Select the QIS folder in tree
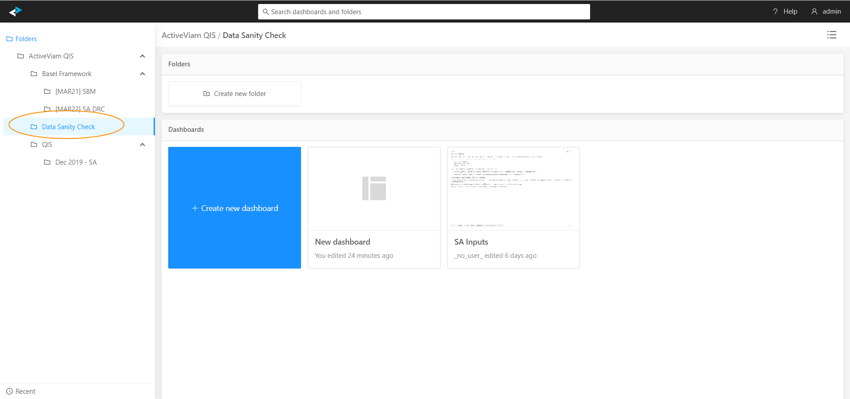This screenshot has width=850, height=399. click(x=47, y=145)
